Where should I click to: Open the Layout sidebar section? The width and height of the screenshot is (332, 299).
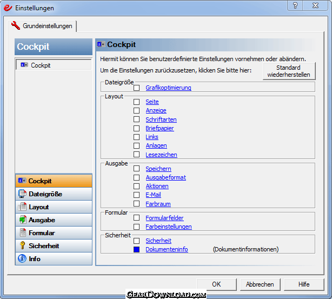click(54, 207)
